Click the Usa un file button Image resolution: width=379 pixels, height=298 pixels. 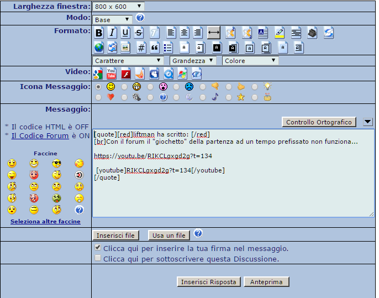tap(169, 236)
